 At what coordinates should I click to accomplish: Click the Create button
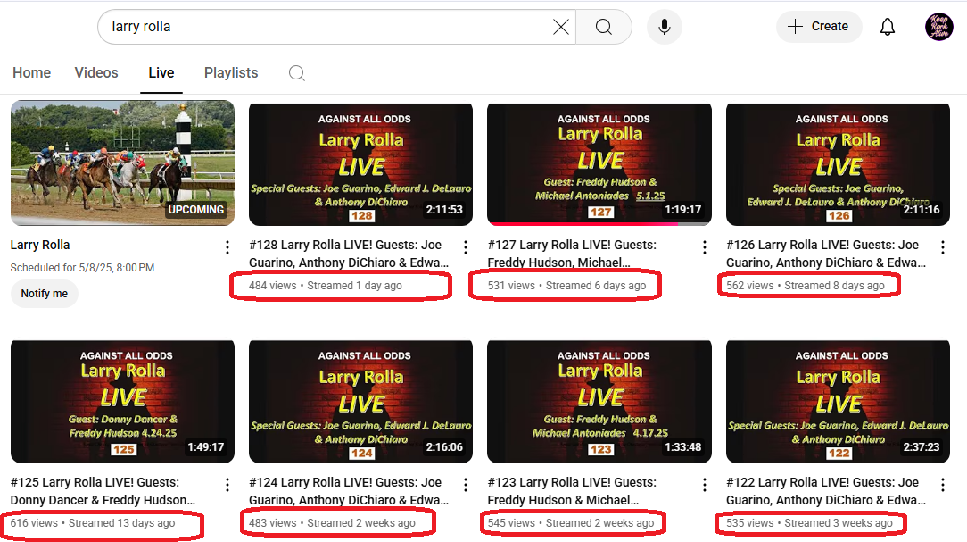pyautogui.click(x=819, y=27)
